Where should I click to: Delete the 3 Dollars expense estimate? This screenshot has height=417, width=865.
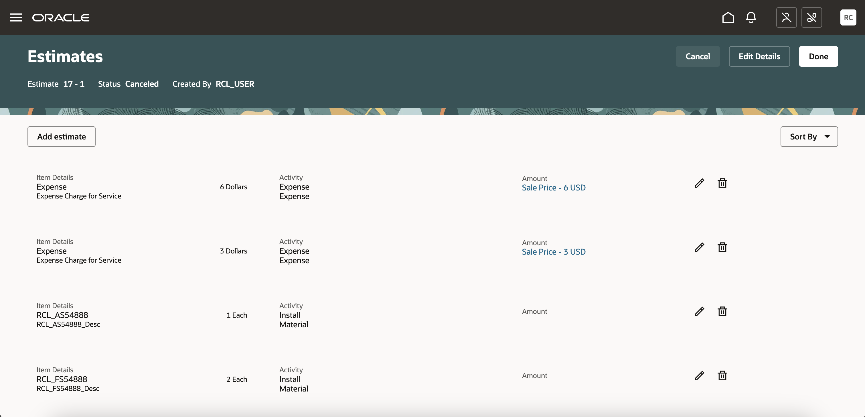click(x=722, y=247)
